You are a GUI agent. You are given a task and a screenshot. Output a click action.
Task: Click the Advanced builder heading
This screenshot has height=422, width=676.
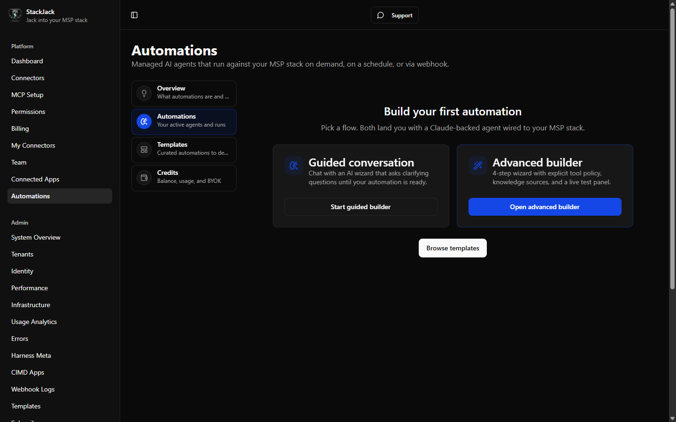(538, 163)
